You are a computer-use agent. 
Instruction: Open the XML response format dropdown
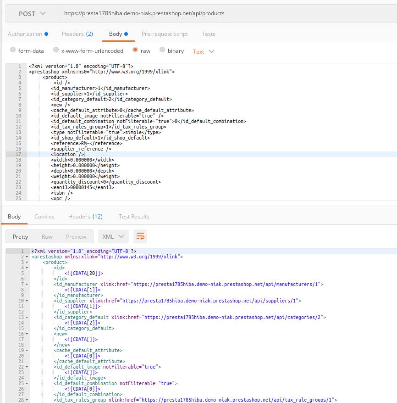pos(113,236)
